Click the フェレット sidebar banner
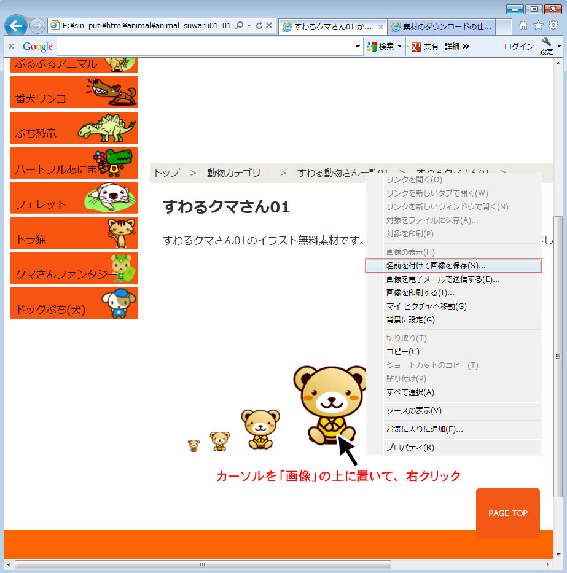The image size is (567, 573). click(x=74, y=198)
